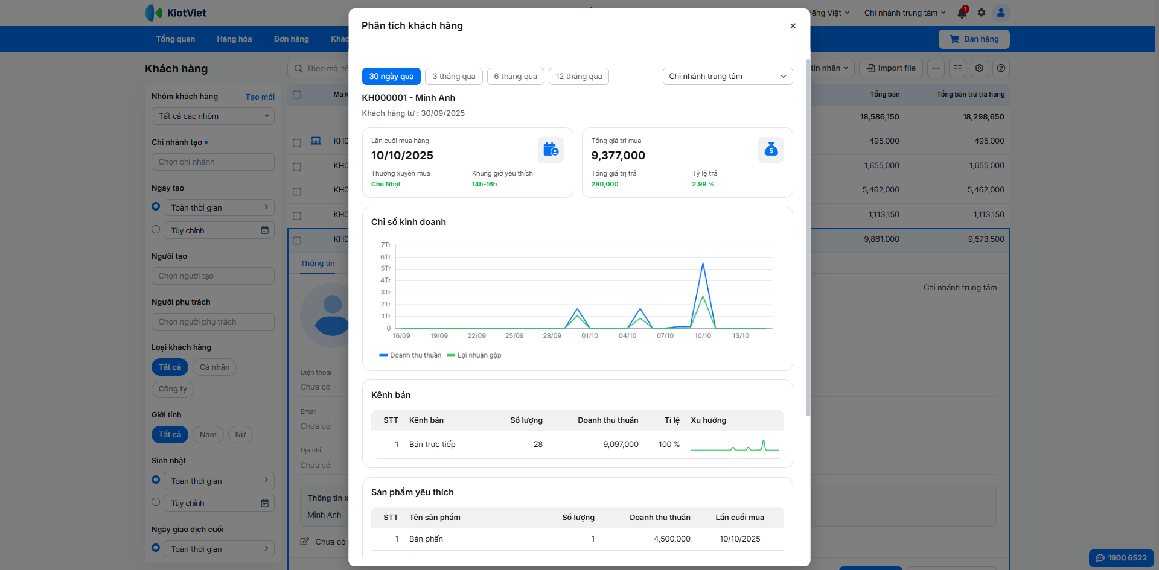Tick the select-all checkbox in table header
The width and height of the screenshot is (1159, 570).
(297, 95)
